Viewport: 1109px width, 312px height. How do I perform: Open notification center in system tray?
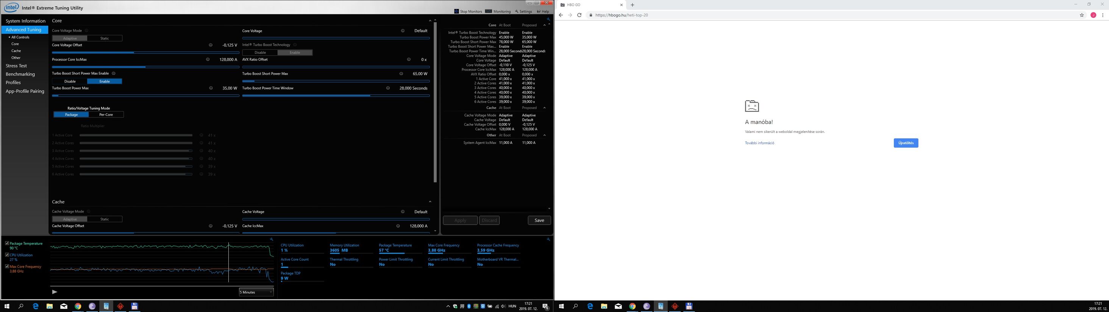pos(545,306)
